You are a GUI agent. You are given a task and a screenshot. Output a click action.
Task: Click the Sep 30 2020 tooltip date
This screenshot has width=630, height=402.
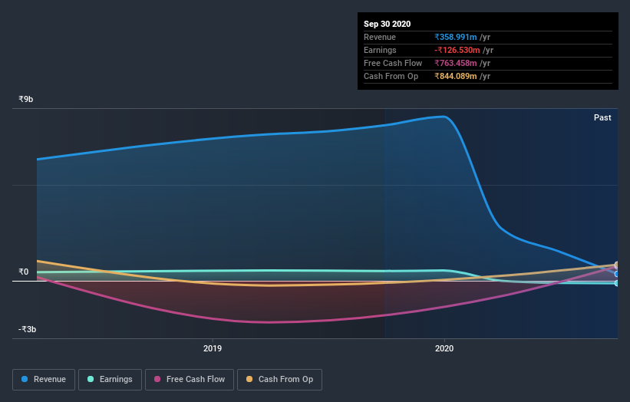point(388,24)
